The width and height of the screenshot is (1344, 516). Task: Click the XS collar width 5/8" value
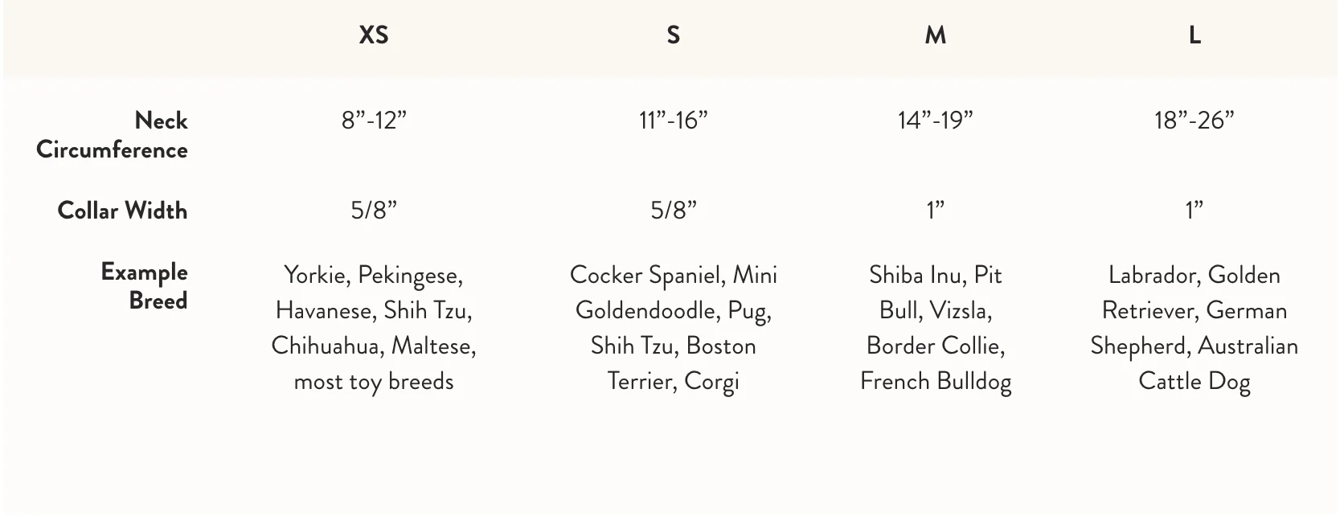pyautogui.click(x=374, y=211)
